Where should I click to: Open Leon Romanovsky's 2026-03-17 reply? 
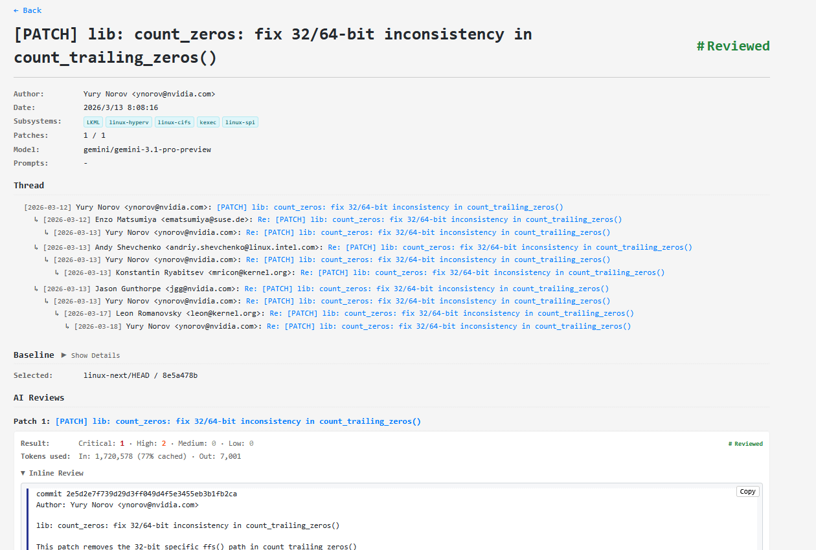[451, 314]
